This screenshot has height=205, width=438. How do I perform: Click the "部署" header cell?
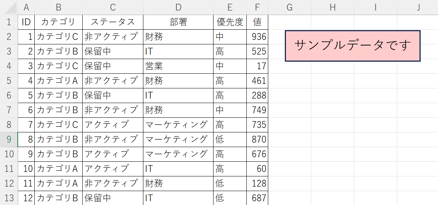point(178,22)
